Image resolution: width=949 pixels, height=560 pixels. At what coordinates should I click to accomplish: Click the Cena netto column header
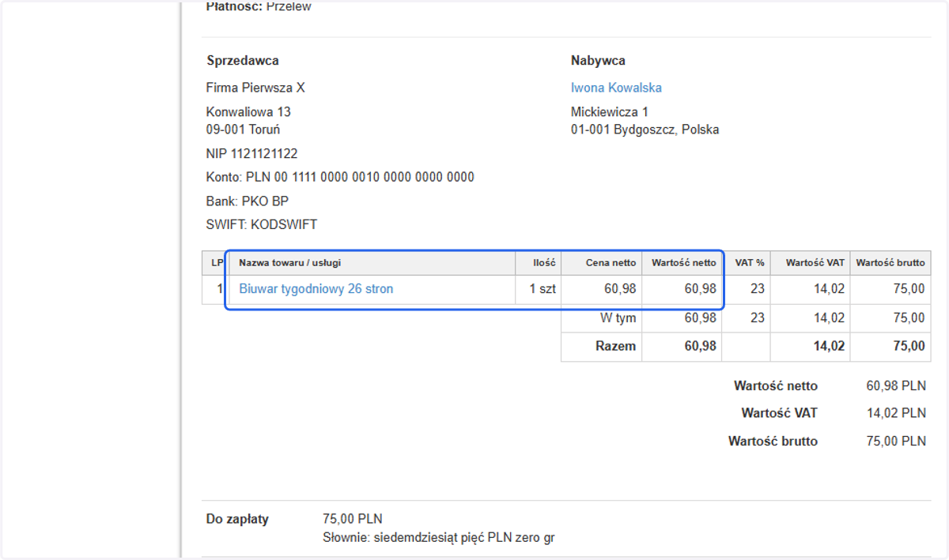coord(611,262)
